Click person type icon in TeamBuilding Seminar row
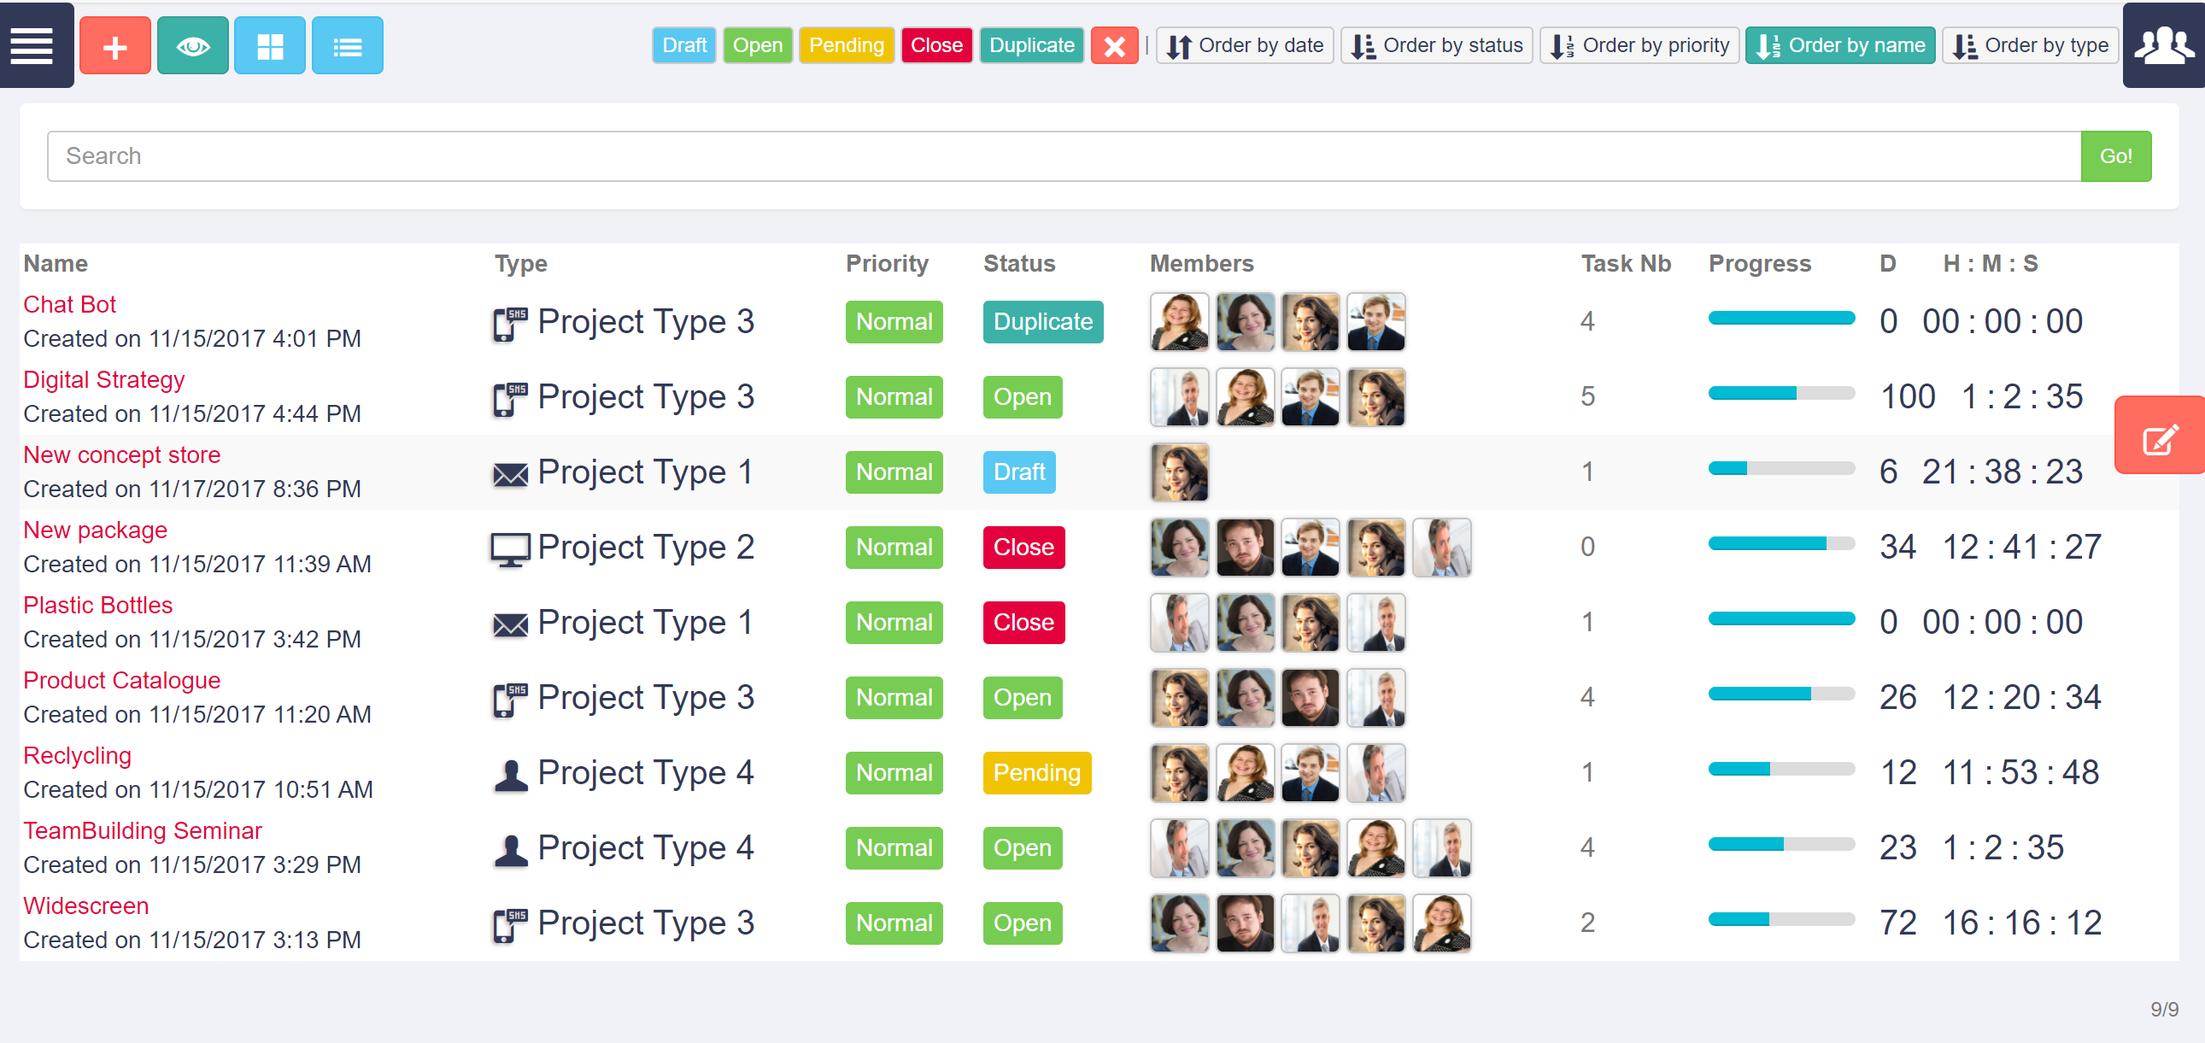 pos(511,851)
